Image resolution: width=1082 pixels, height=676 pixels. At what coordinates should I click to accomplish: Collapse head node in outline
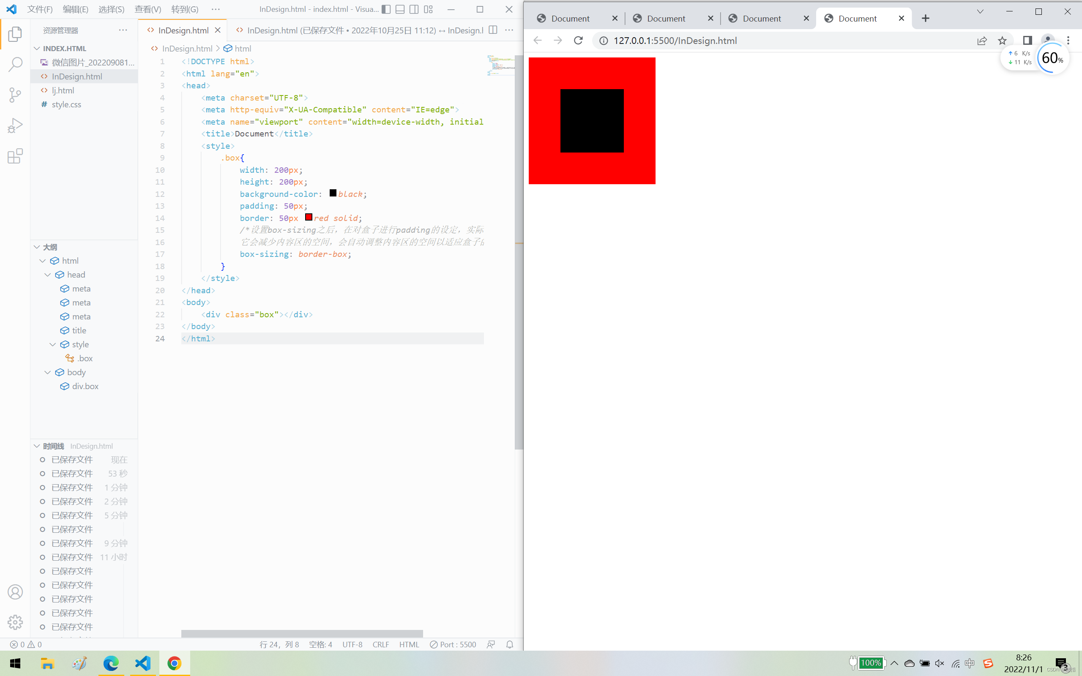[x=48, y=275]
